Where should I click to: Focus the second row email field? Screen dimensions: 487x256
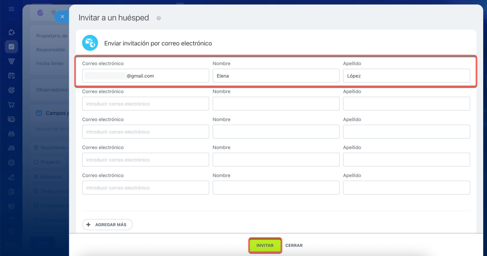pos(146,104)
